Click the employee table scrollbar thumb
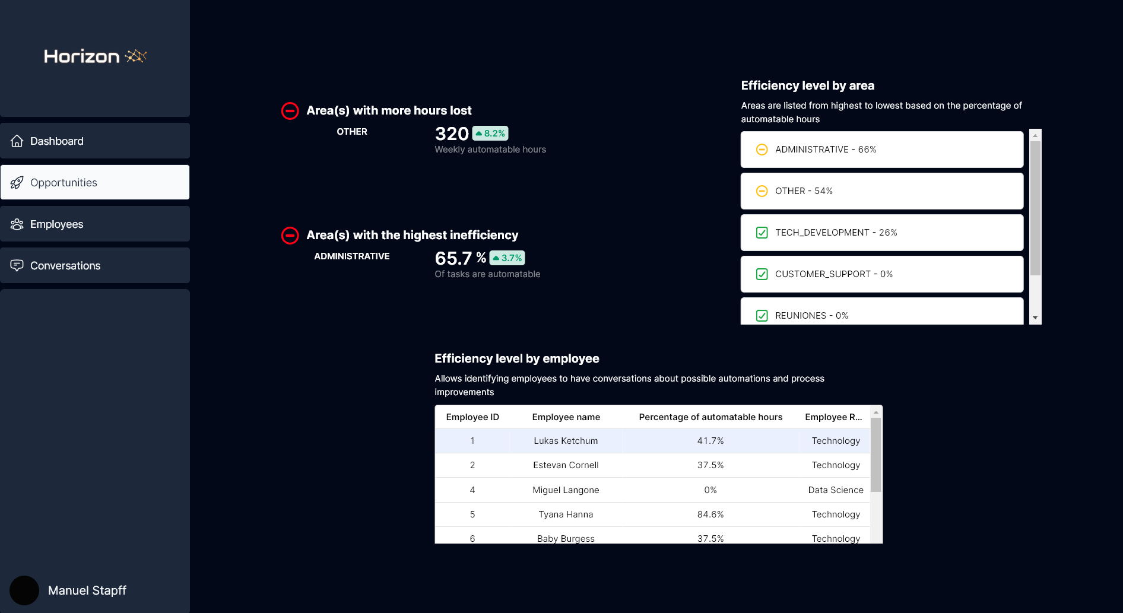Image resolution: width=1123 pixels, height=613 pixels. coord(876,455)
